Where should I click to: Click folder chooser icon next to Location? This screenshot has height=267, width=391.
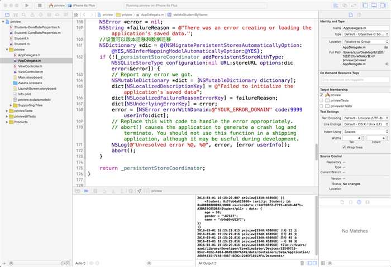[x=386, y=47]
